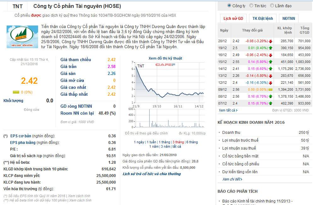The image size is (313, 205).
Task: Set chart range to 1 ngày
Action: pyautogui.click(x=139, y=142)
